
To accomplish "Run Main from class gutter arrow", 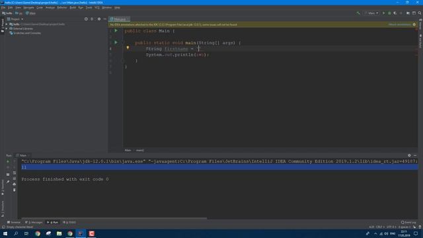I will pyautogui.click(x=116, y=31).
